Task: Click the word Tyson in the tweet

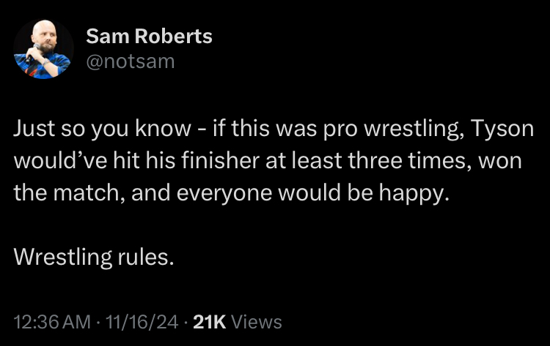Action: coord(502,129)
